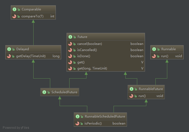The width and height of the screenshot is (189, 132).
Task: Click the lock icon beside Delayed
Action: [x=13, y=49]
